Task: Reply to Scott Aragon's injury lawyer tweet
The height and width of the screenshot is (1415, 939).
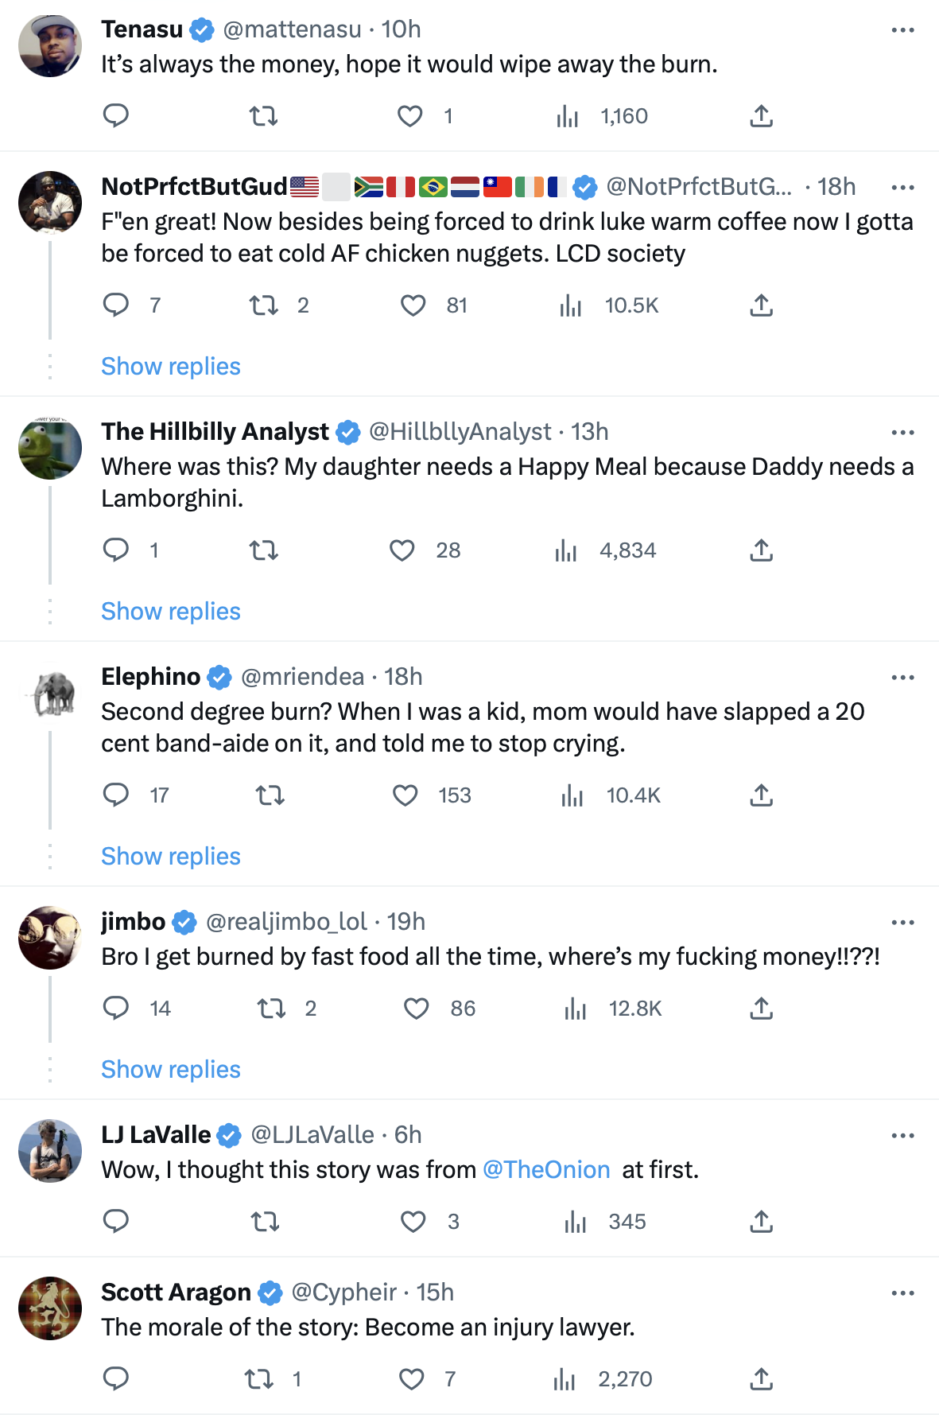Action: (x=116, y=1379)
